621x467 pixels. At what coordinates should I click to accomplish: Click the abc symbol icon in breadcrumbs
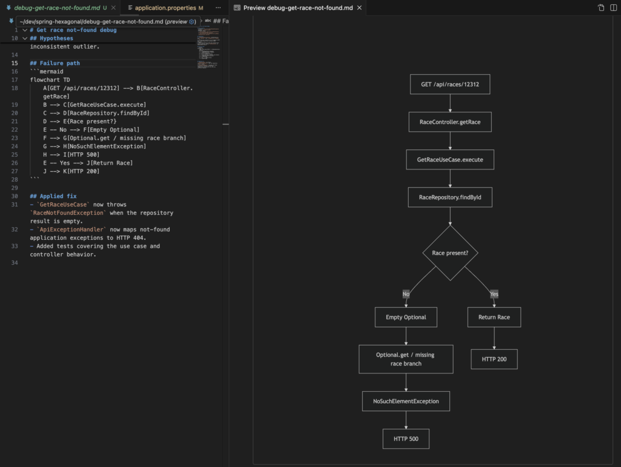coord(208,21)
